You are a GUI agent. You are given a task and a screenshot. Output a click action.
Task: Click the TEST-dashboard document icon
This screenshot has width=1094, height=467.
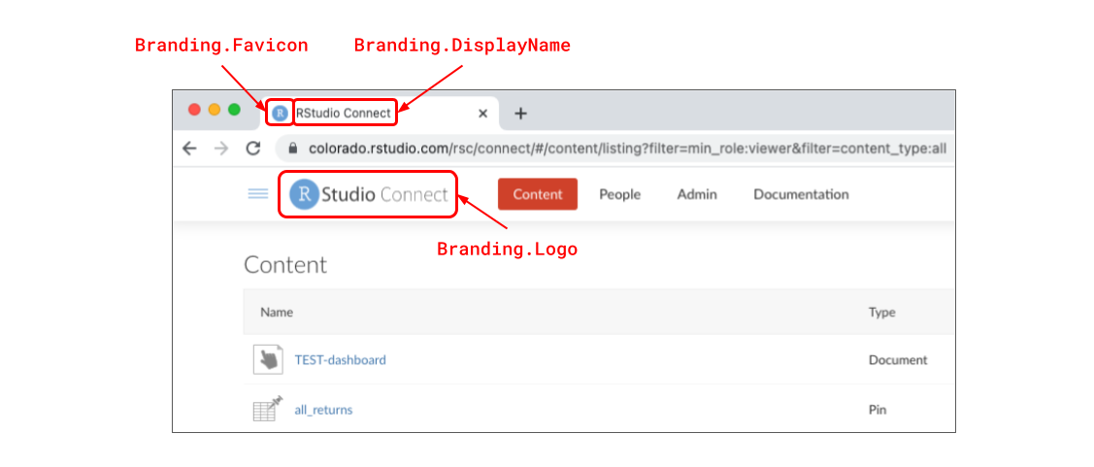267,359
